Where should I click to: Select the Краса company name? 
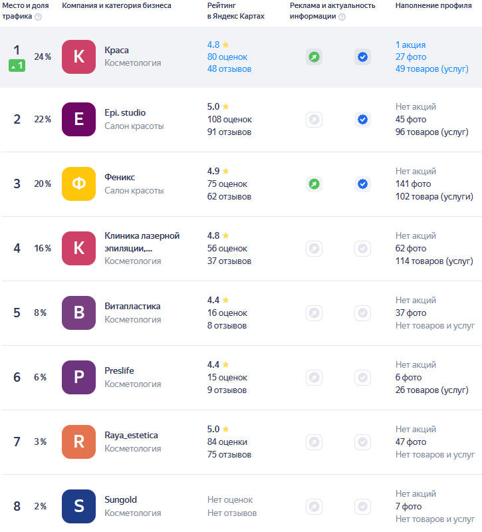(117, 51)
